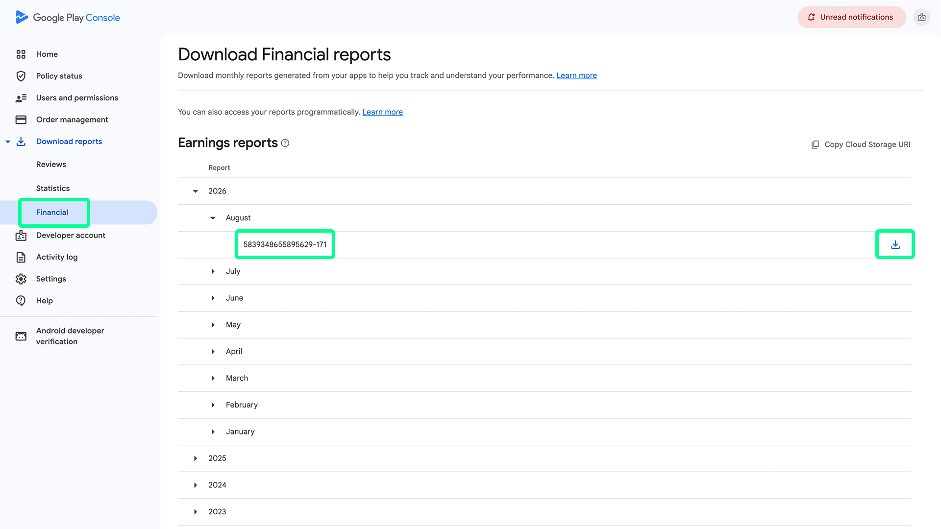Expand the May month row
Image resolution: width=941 pixels, height=529 pixels.
[213, 325]
